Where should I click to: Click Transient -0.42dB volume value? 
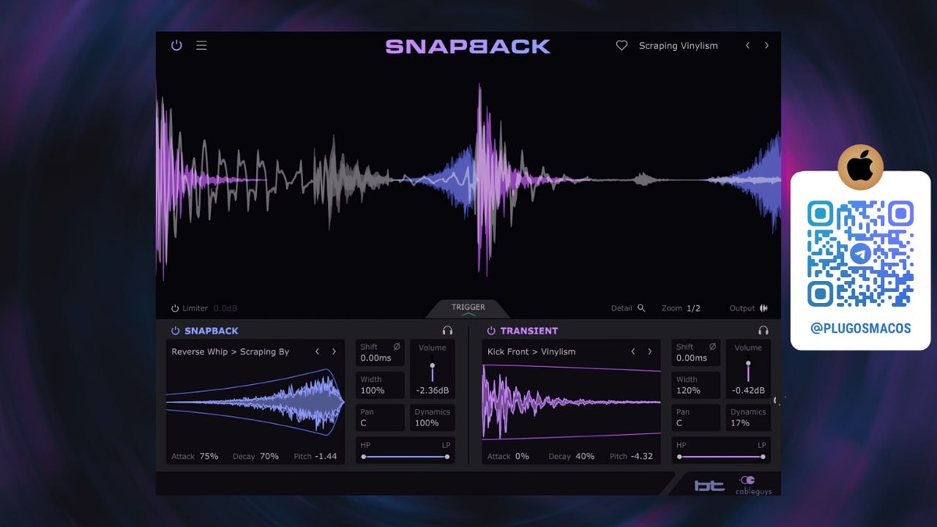click(748, 391)
